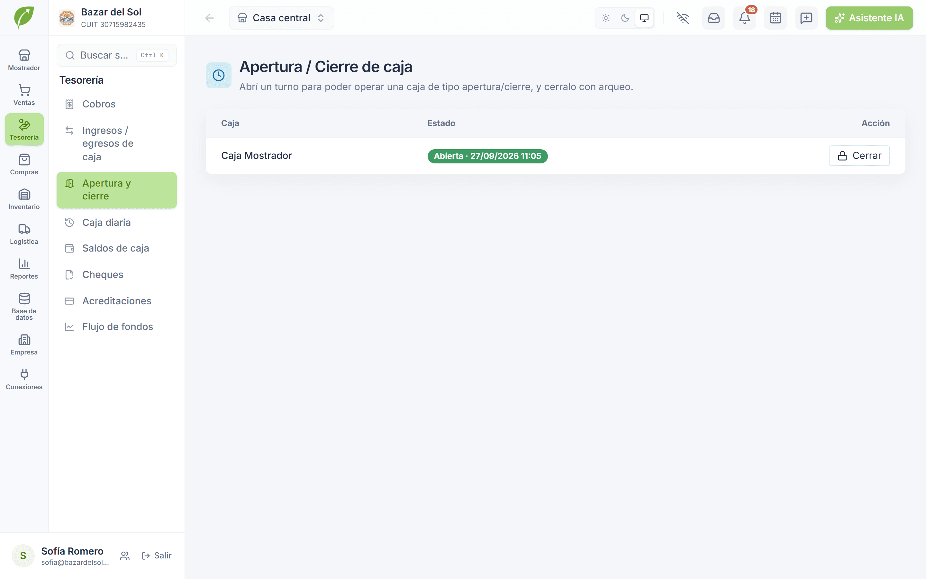The width and height of the screenshot is (926, 579).
Task: Click the Abierta 27/09/2026 11:05 status badge
Action: [487, 156]
